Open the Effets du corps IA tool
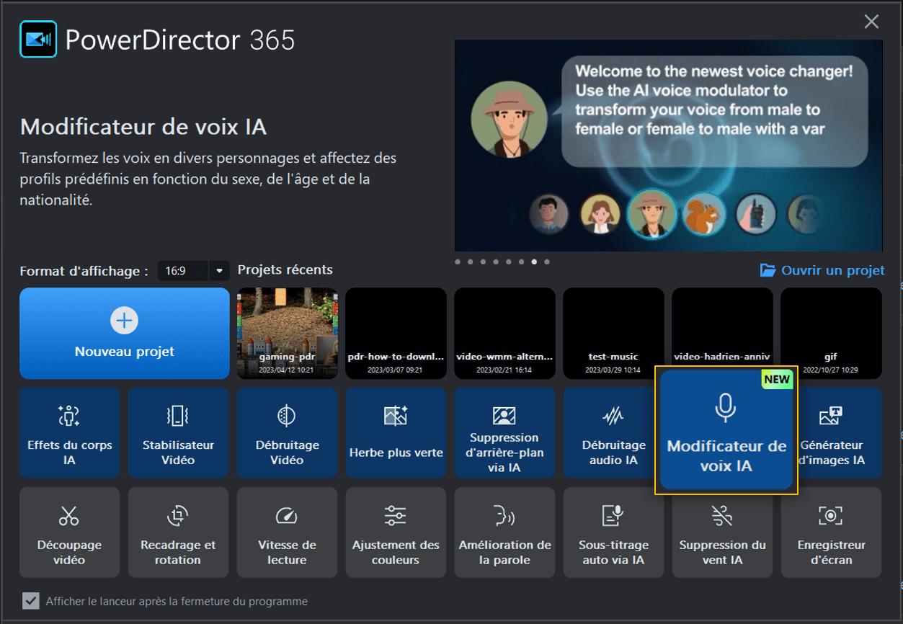This screenshot has height=624, width=903. tap(70, 432)
